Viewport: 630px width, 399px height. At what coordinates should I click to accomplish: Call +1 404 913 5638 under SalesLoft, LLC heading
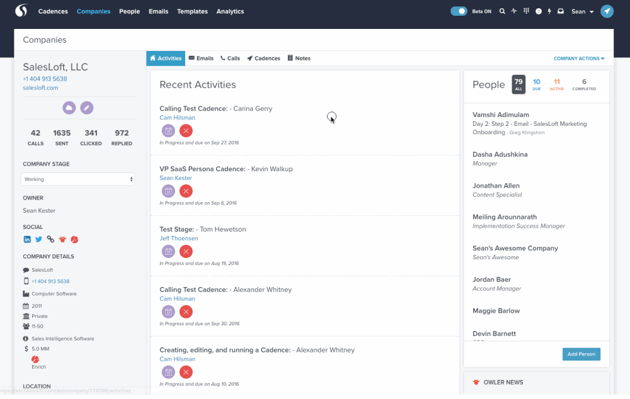(x=45, y=79)
